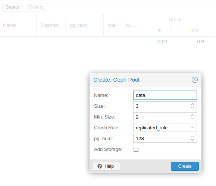216x186 pixels.
Task: Click the Add Storage label
Action: 108,149
